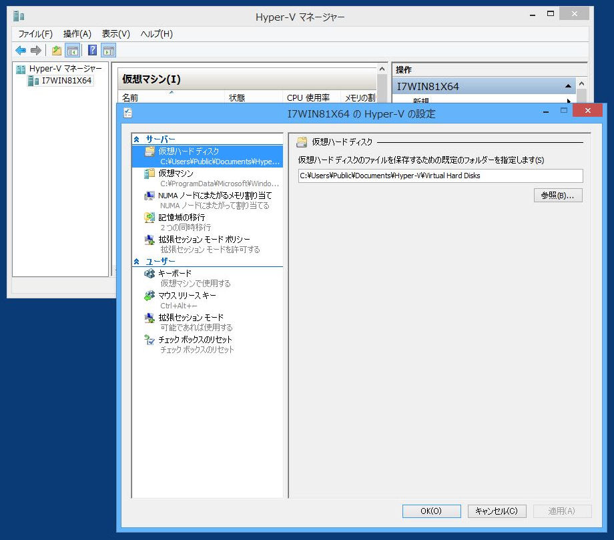Click the Hyper-V Manager title bar app icon
Viewport: 614px width, 540px height.
pos(19,16)
